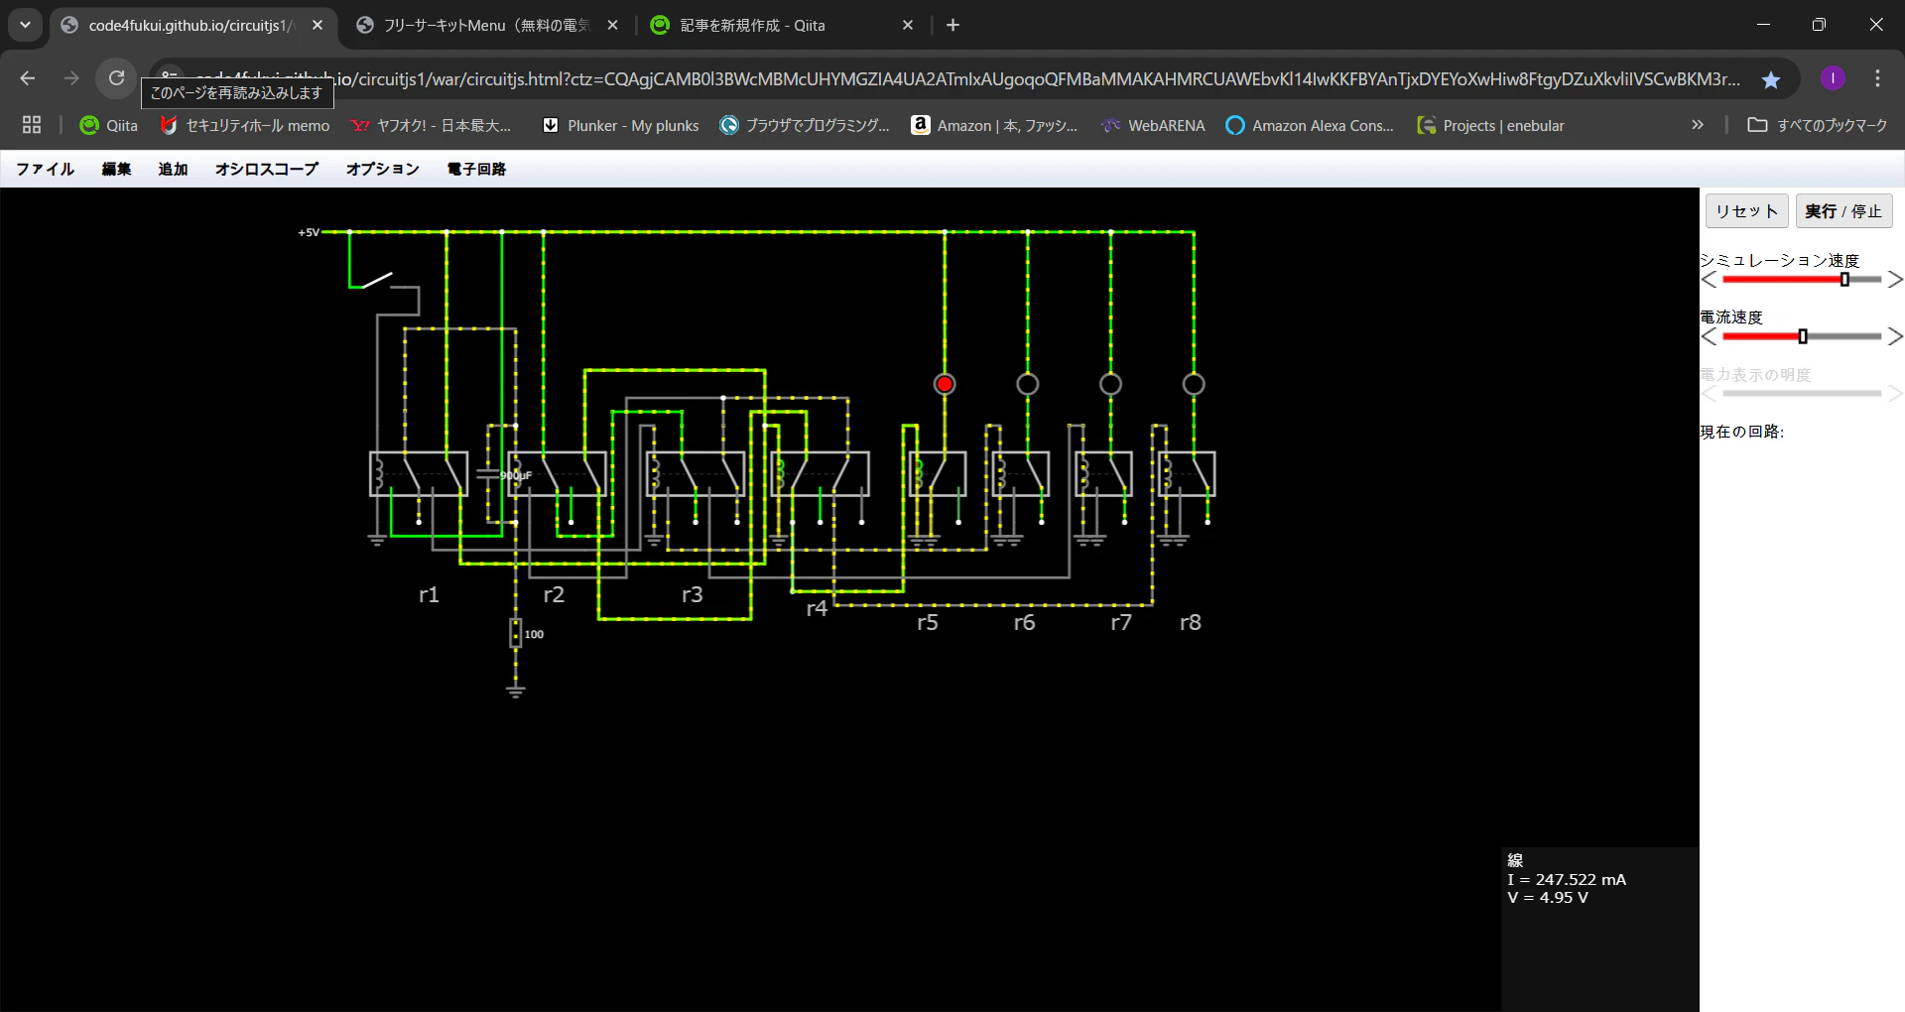This screenshot has width=1905, height=1012.
Task: Increase current speed with right arrow
Action: click(1895, 336)
